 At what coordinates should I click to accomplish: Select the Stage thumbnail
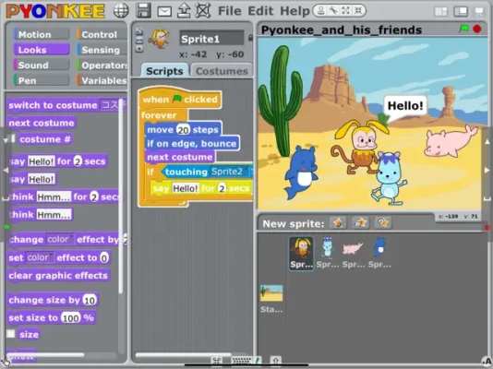click(x=271, y=298)
